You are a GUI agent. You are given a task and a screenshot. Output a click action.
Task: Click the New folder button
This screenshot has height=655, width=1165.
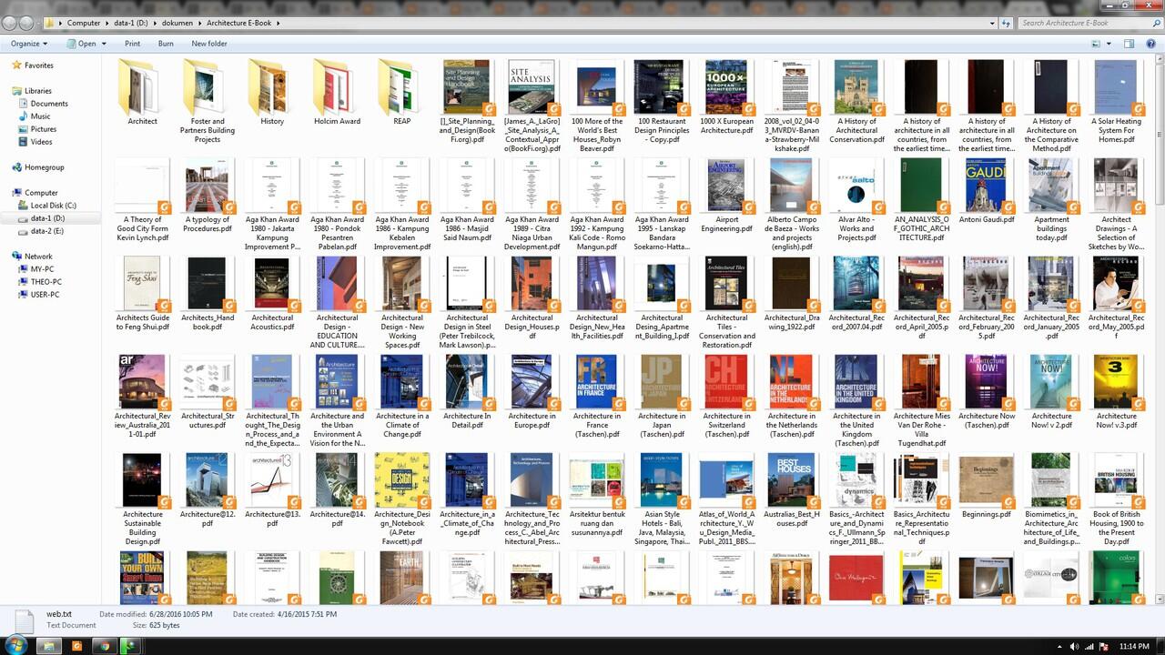[209, 44]
